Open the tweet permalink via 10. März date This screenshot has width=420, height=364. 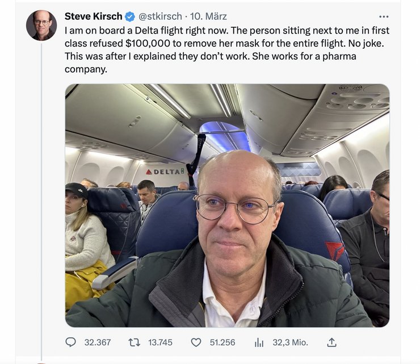[x=208, y=16]
